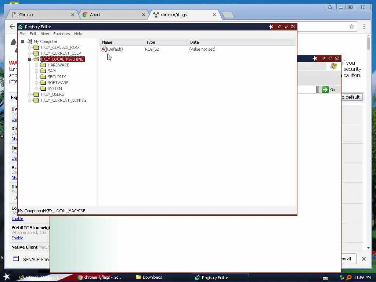Click the keyboard icon in system tray

(x=325, y=278)
